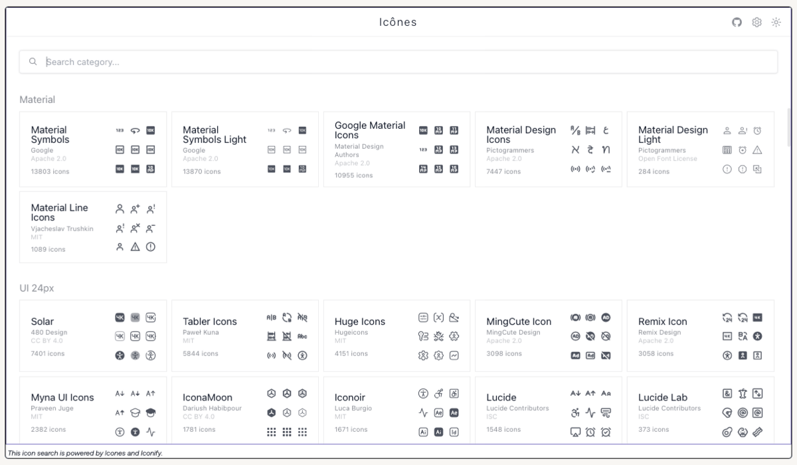The image size is (797, 465).
Task: Click the wheelchair icon in Iconoir
Action: (438, 393)
